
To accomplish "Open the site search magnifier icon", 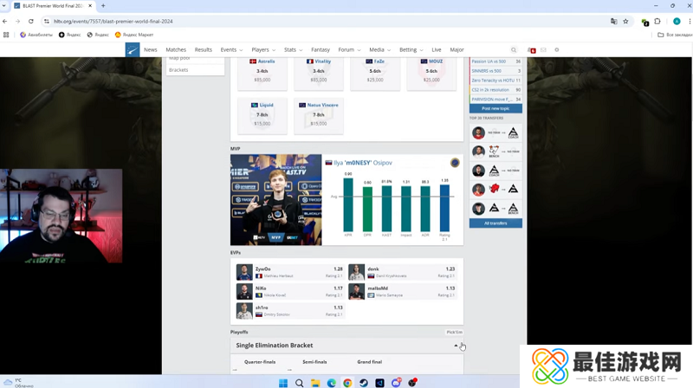I will coord(514,50).
